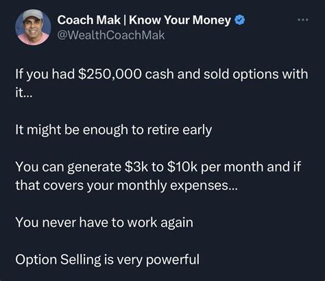This screenshot has width=325, height=281.
Task: Open the three-dot more options menu
Action: pos(303,20)
